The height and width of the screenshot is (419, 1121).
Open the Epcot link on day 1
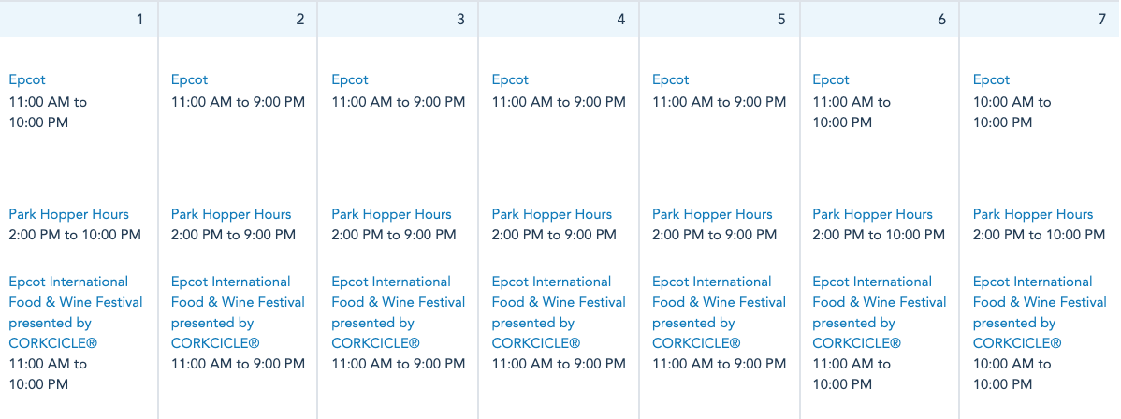tap(27, 80)
